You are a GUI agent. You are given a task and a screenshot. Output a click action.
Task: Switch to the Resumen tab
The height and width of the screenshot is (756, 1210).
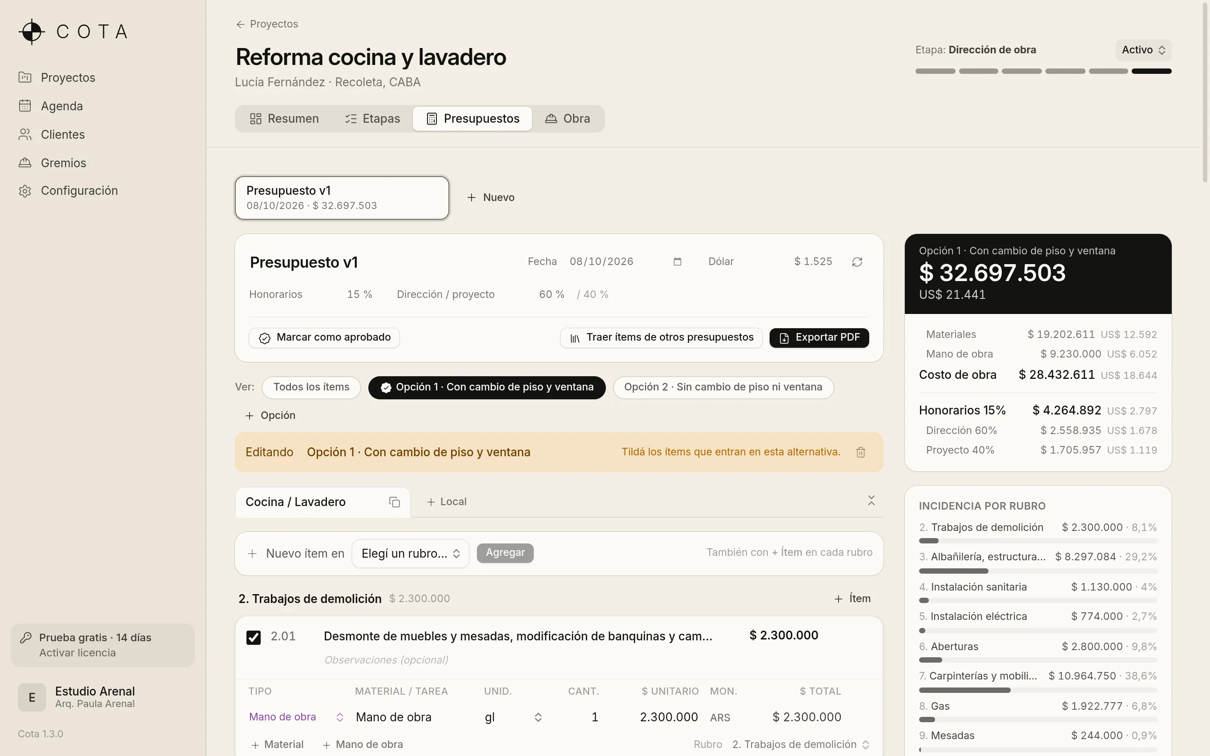284,118
